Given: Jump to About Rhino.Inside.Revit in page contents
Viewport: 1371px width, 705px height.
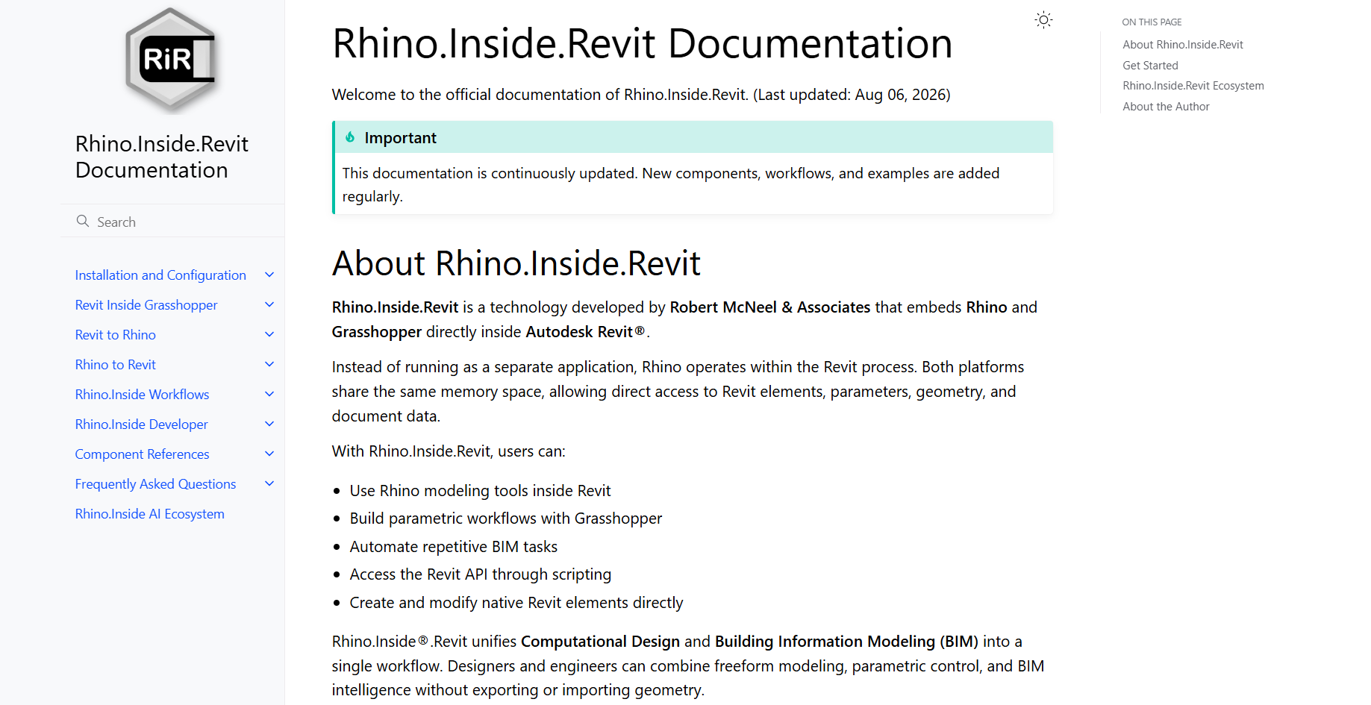Looking at the screenshot, I should tap(1183, 45).
